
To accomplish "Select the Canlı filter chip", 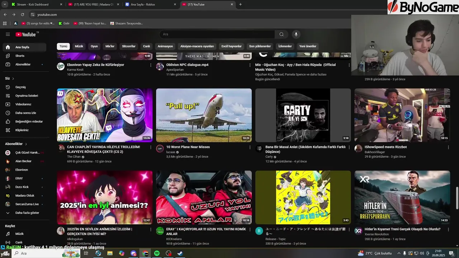I will (x=147, y=46).
